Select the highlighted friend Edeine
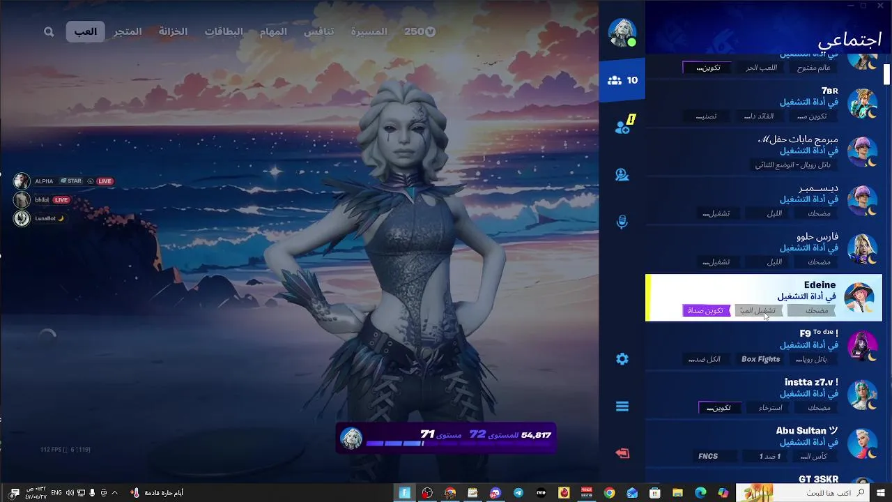This screenshot has width=892, height=502. [x=764, y=298]
